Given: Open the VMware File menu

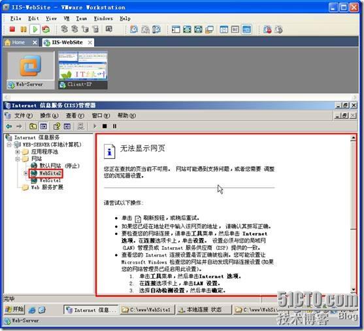Looking at the screenshot, I should [x=16, y=18].
